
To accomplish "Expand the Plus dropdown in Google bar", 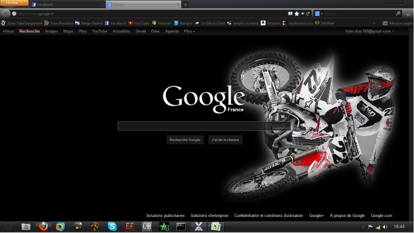I will (190, 31).
